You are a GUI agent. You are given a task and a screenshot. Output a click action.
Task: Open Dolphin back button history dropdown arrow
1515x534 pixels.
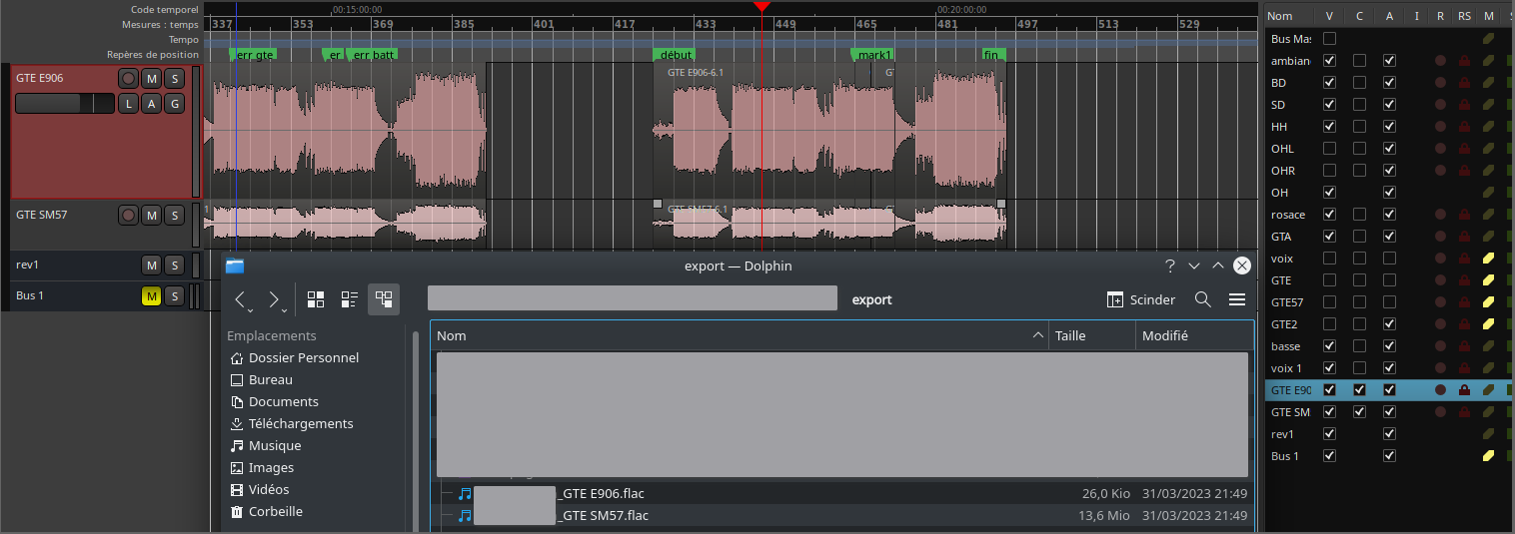click(x=250, y=310)
